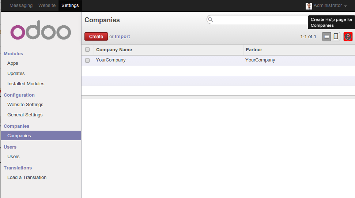Go to General Settings in sidebar
The image size is (355, 198).
tap(25, 115)
